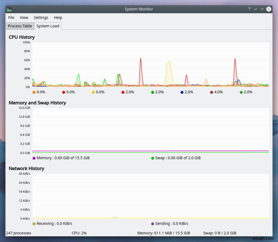The height and width of the screenshot is (242, 278).
Task: Click the question mark help button in title bar
Action: pos(249,9)
